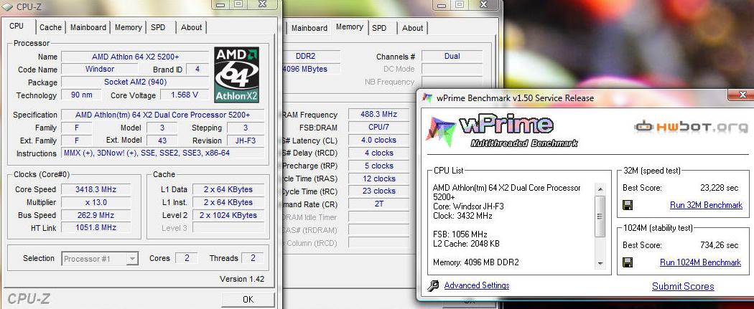Image resolution: width=754 pixels, height=309 pixels.
Task: Open About tab in front CPU-Z window
Action: pyautogui.click(x=192, y=27)
